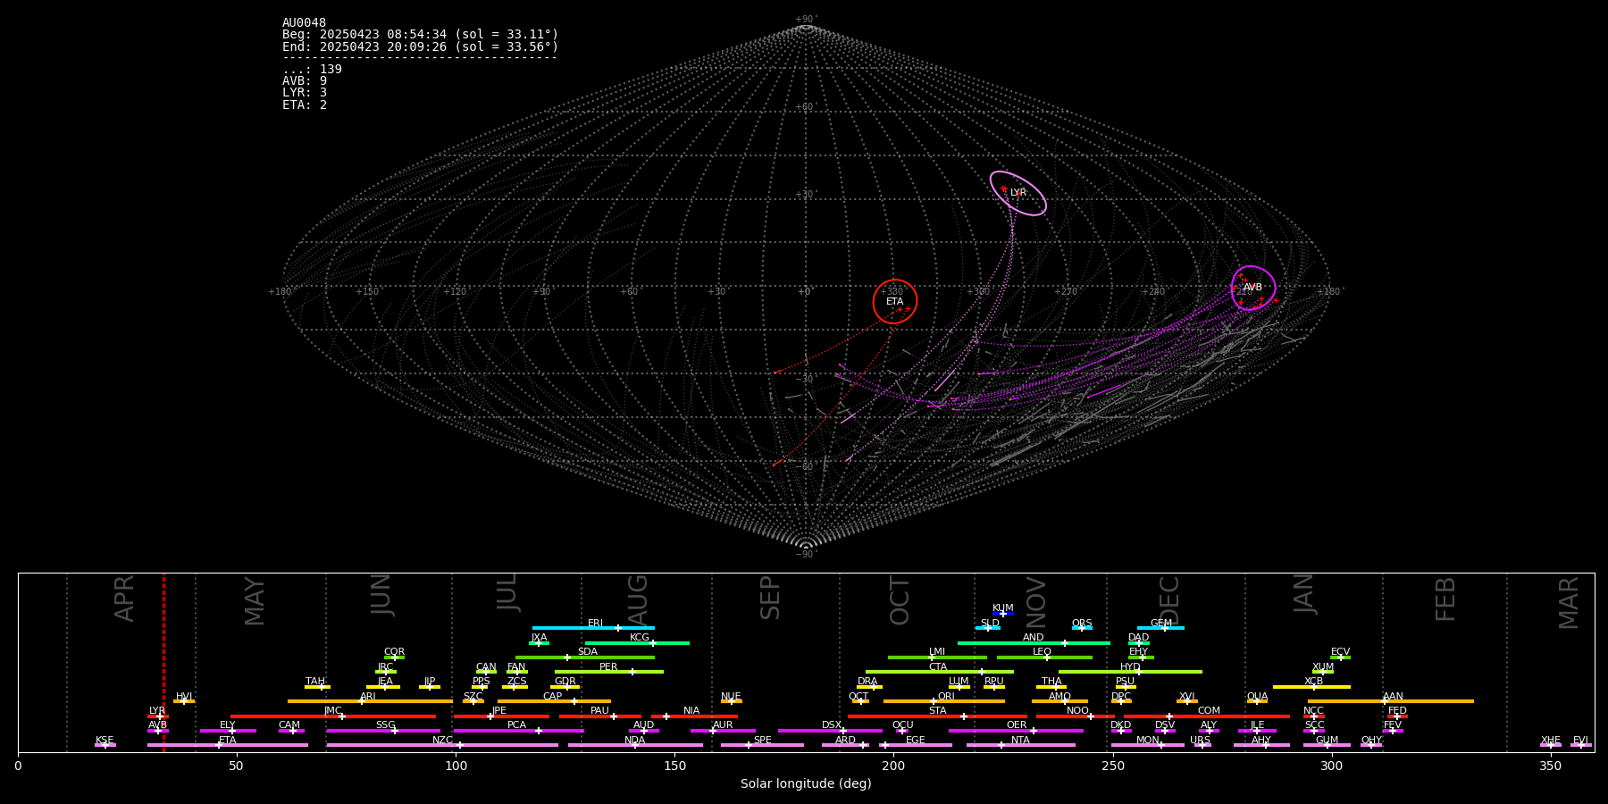Click the QUA shower label in timeline
This screenshot has width=1608, height=804.
pos(1258,697)
